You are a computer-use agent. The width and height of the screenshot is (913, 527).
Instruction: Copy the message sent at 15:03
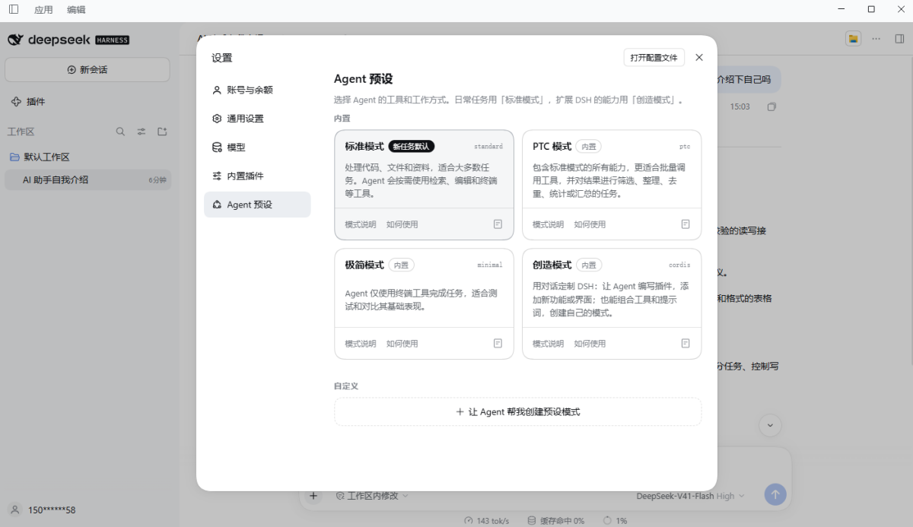pos(771,107)
